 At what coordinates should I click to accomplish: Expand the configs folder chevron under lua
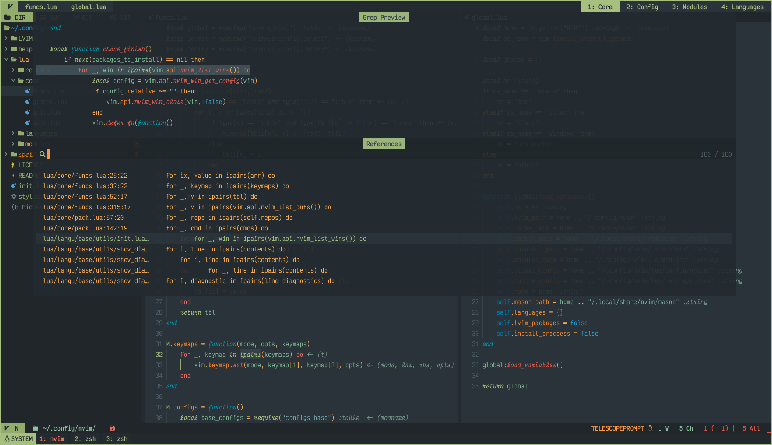[x=13, y=70]
